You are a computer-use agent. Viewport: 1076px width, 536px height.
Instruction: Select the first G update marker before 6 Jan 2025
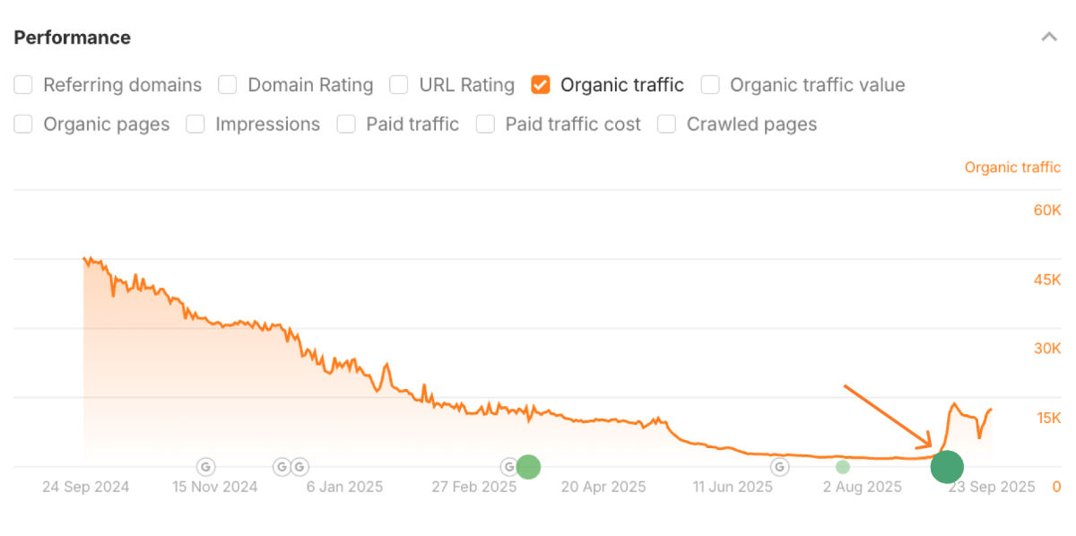click(282, 466)
